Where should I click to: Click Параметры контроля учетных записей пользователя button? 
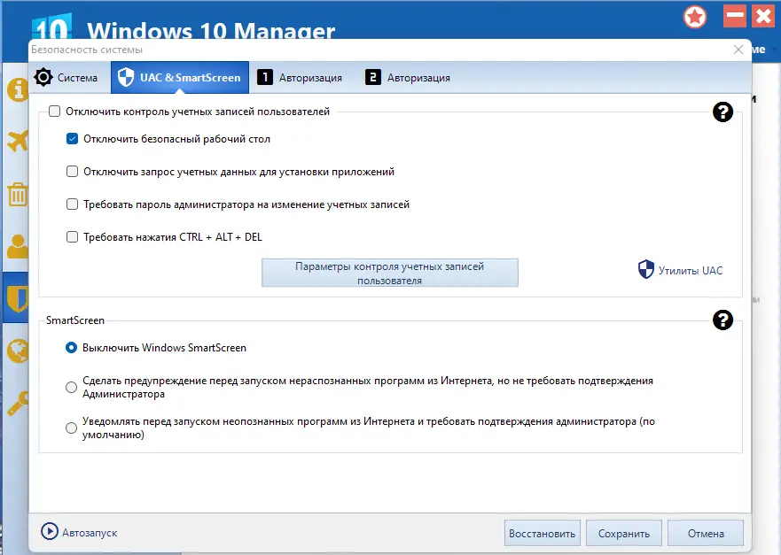389,273
